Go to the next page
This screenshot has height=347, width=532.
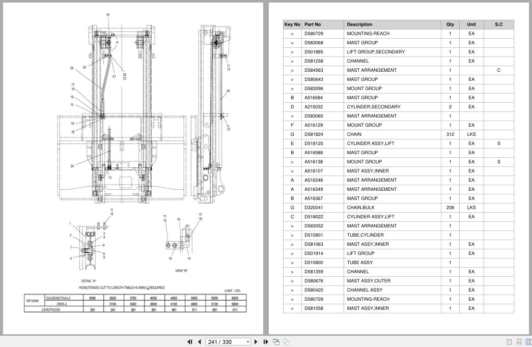[x=256, y=342]
